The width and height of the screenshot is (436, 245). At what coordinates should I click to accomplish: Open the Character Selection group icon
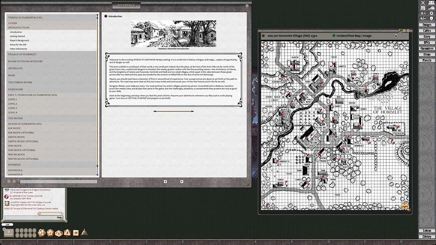click(432, 3)
